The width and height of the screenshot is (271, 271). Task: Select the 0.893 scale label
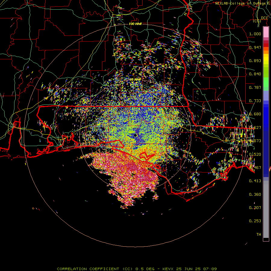tap(255, 61)
